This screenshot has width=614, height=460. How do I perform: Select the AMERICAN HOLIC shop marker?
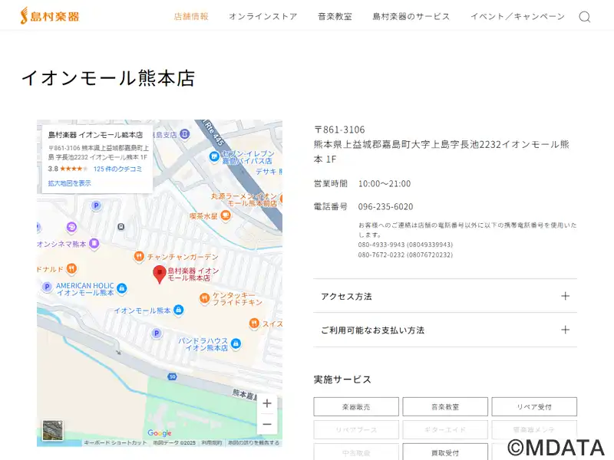[x=122, y=289]
